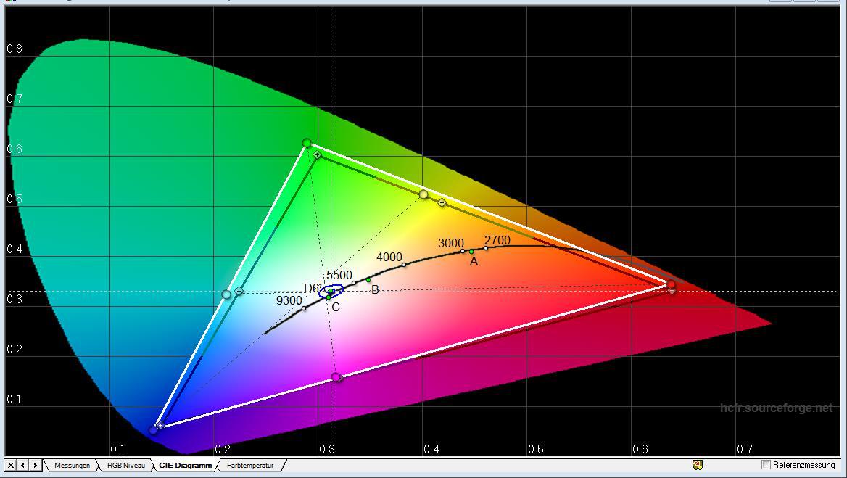Select the CIE Diagramm tab
847x478 pixels.
[186, 465]
